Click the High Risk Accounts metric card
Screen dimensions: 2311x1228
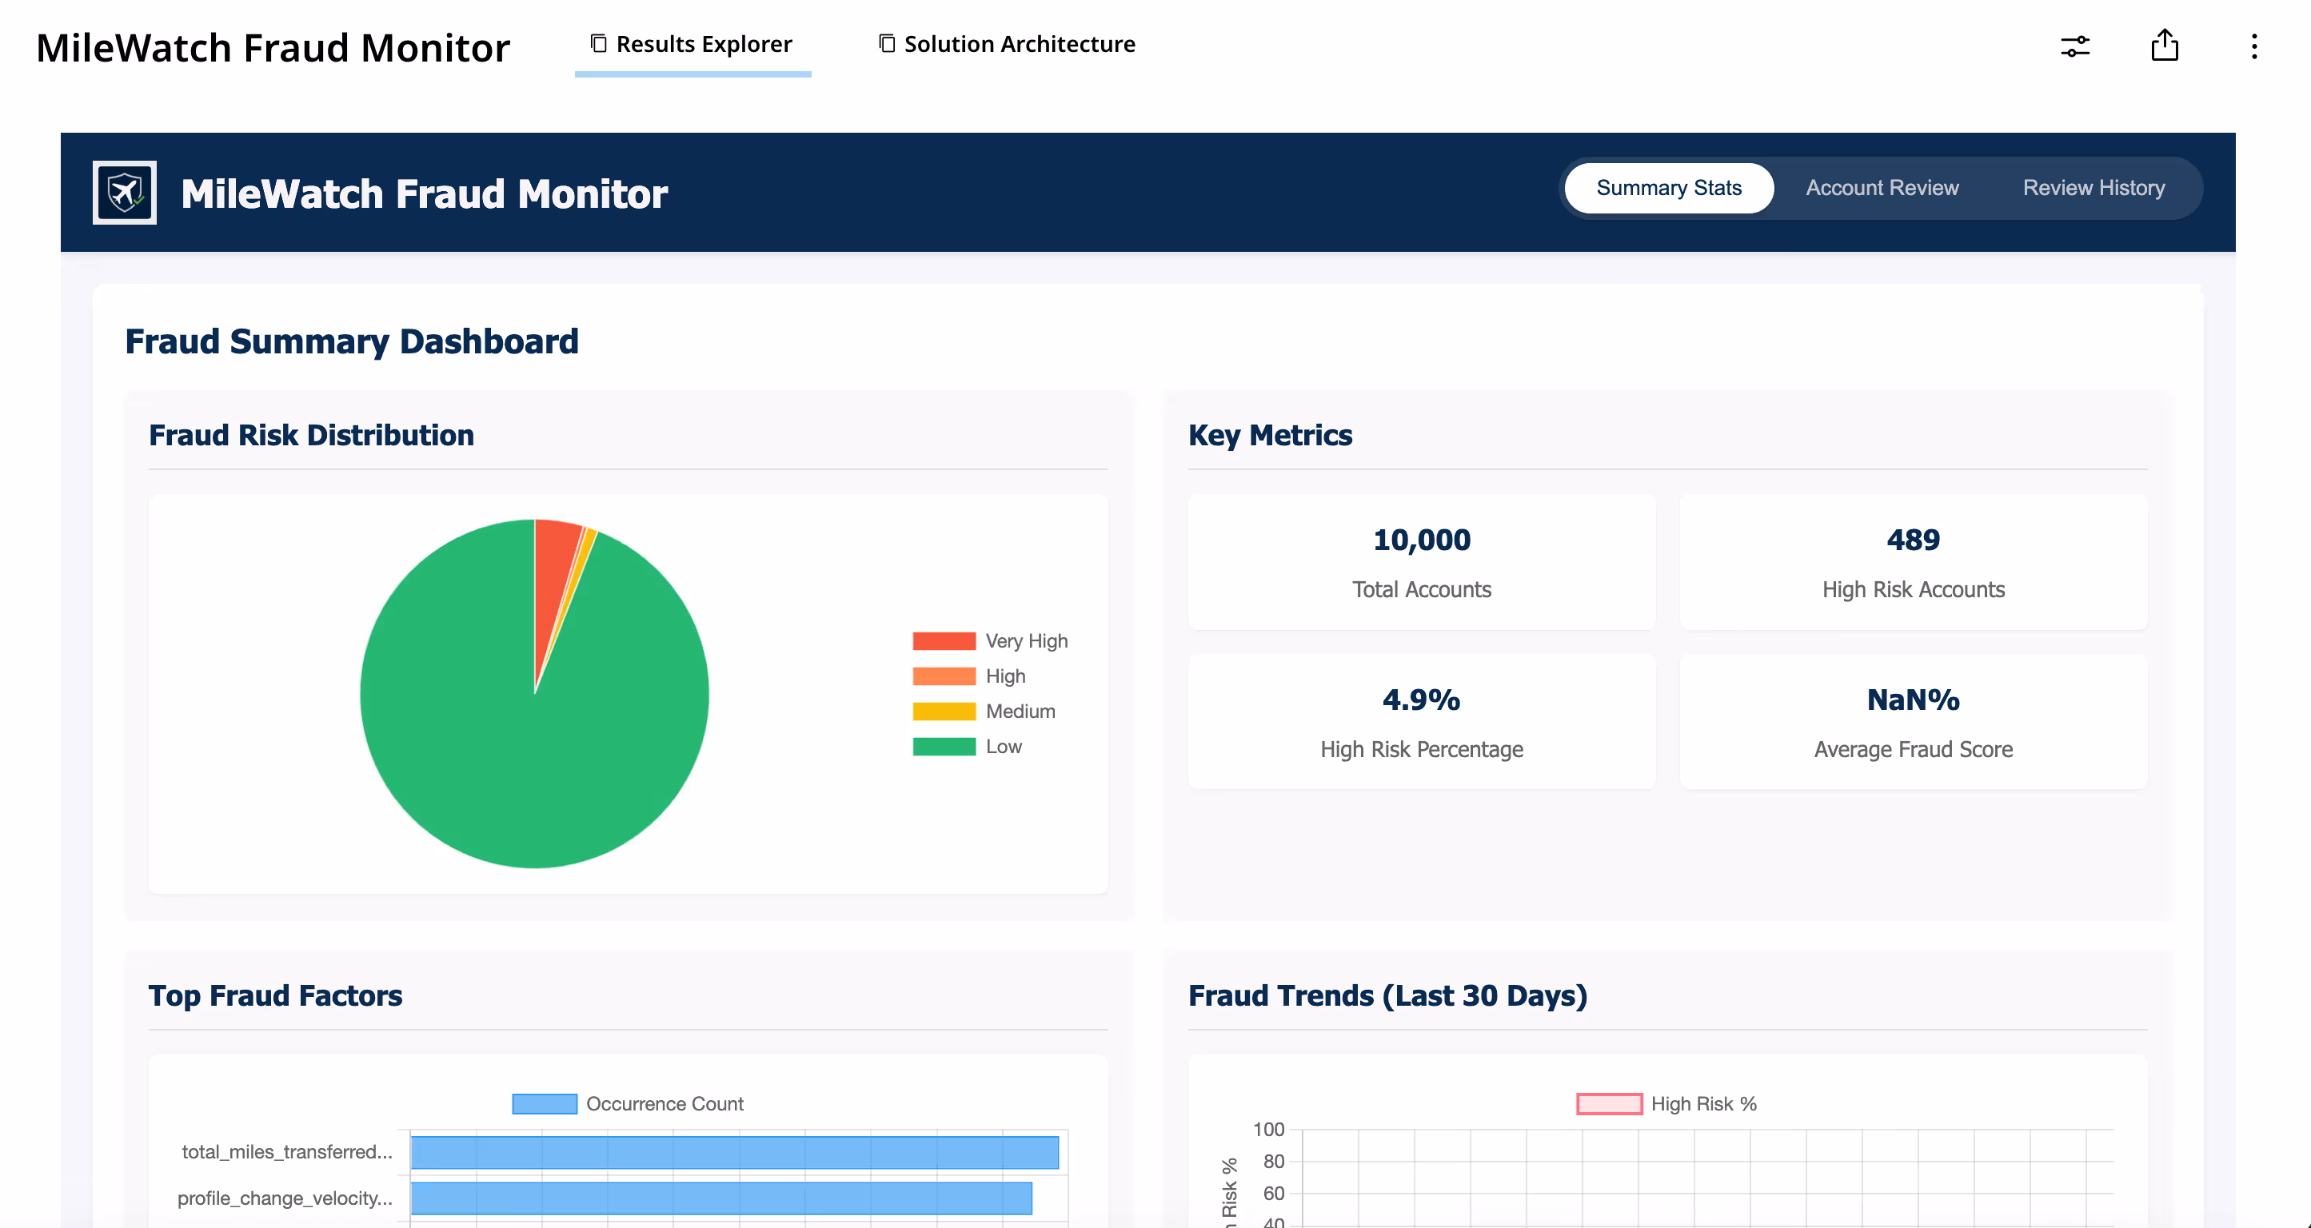pyautogui.click(x=1913, y=561)
